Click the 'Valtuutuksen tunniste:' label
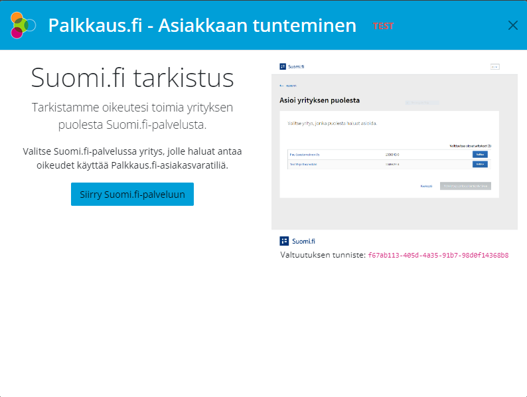The width and height of the screenshot is (527, 397). point(323,255)
